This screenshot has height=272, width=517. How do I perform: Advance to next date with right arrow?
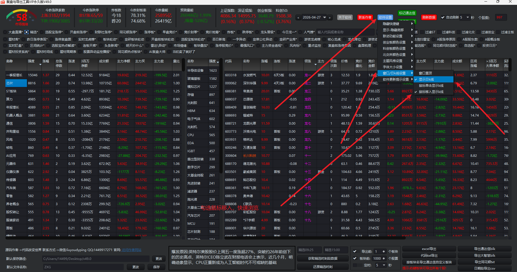click(330, 18)
